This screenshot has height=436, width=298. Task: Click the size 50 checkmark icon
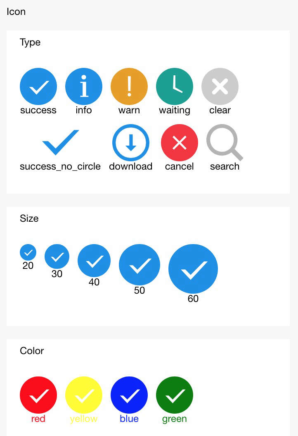140,265
